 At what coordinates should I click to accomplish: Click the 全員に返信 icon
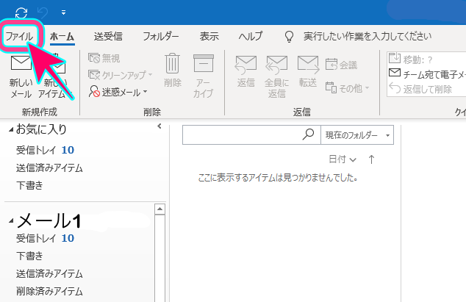click(276, 65)
